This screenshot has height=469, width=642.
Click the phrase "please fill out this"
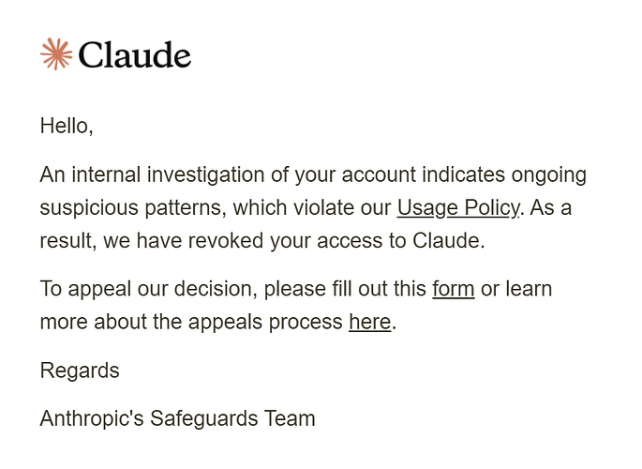[345, 289]
